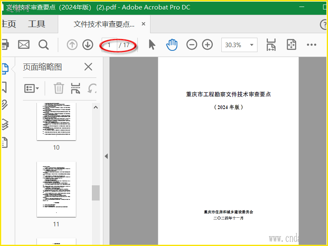This screenshot has height=246, width=328.
Task: Zoom in with the plus button
Action: point(207,45)
